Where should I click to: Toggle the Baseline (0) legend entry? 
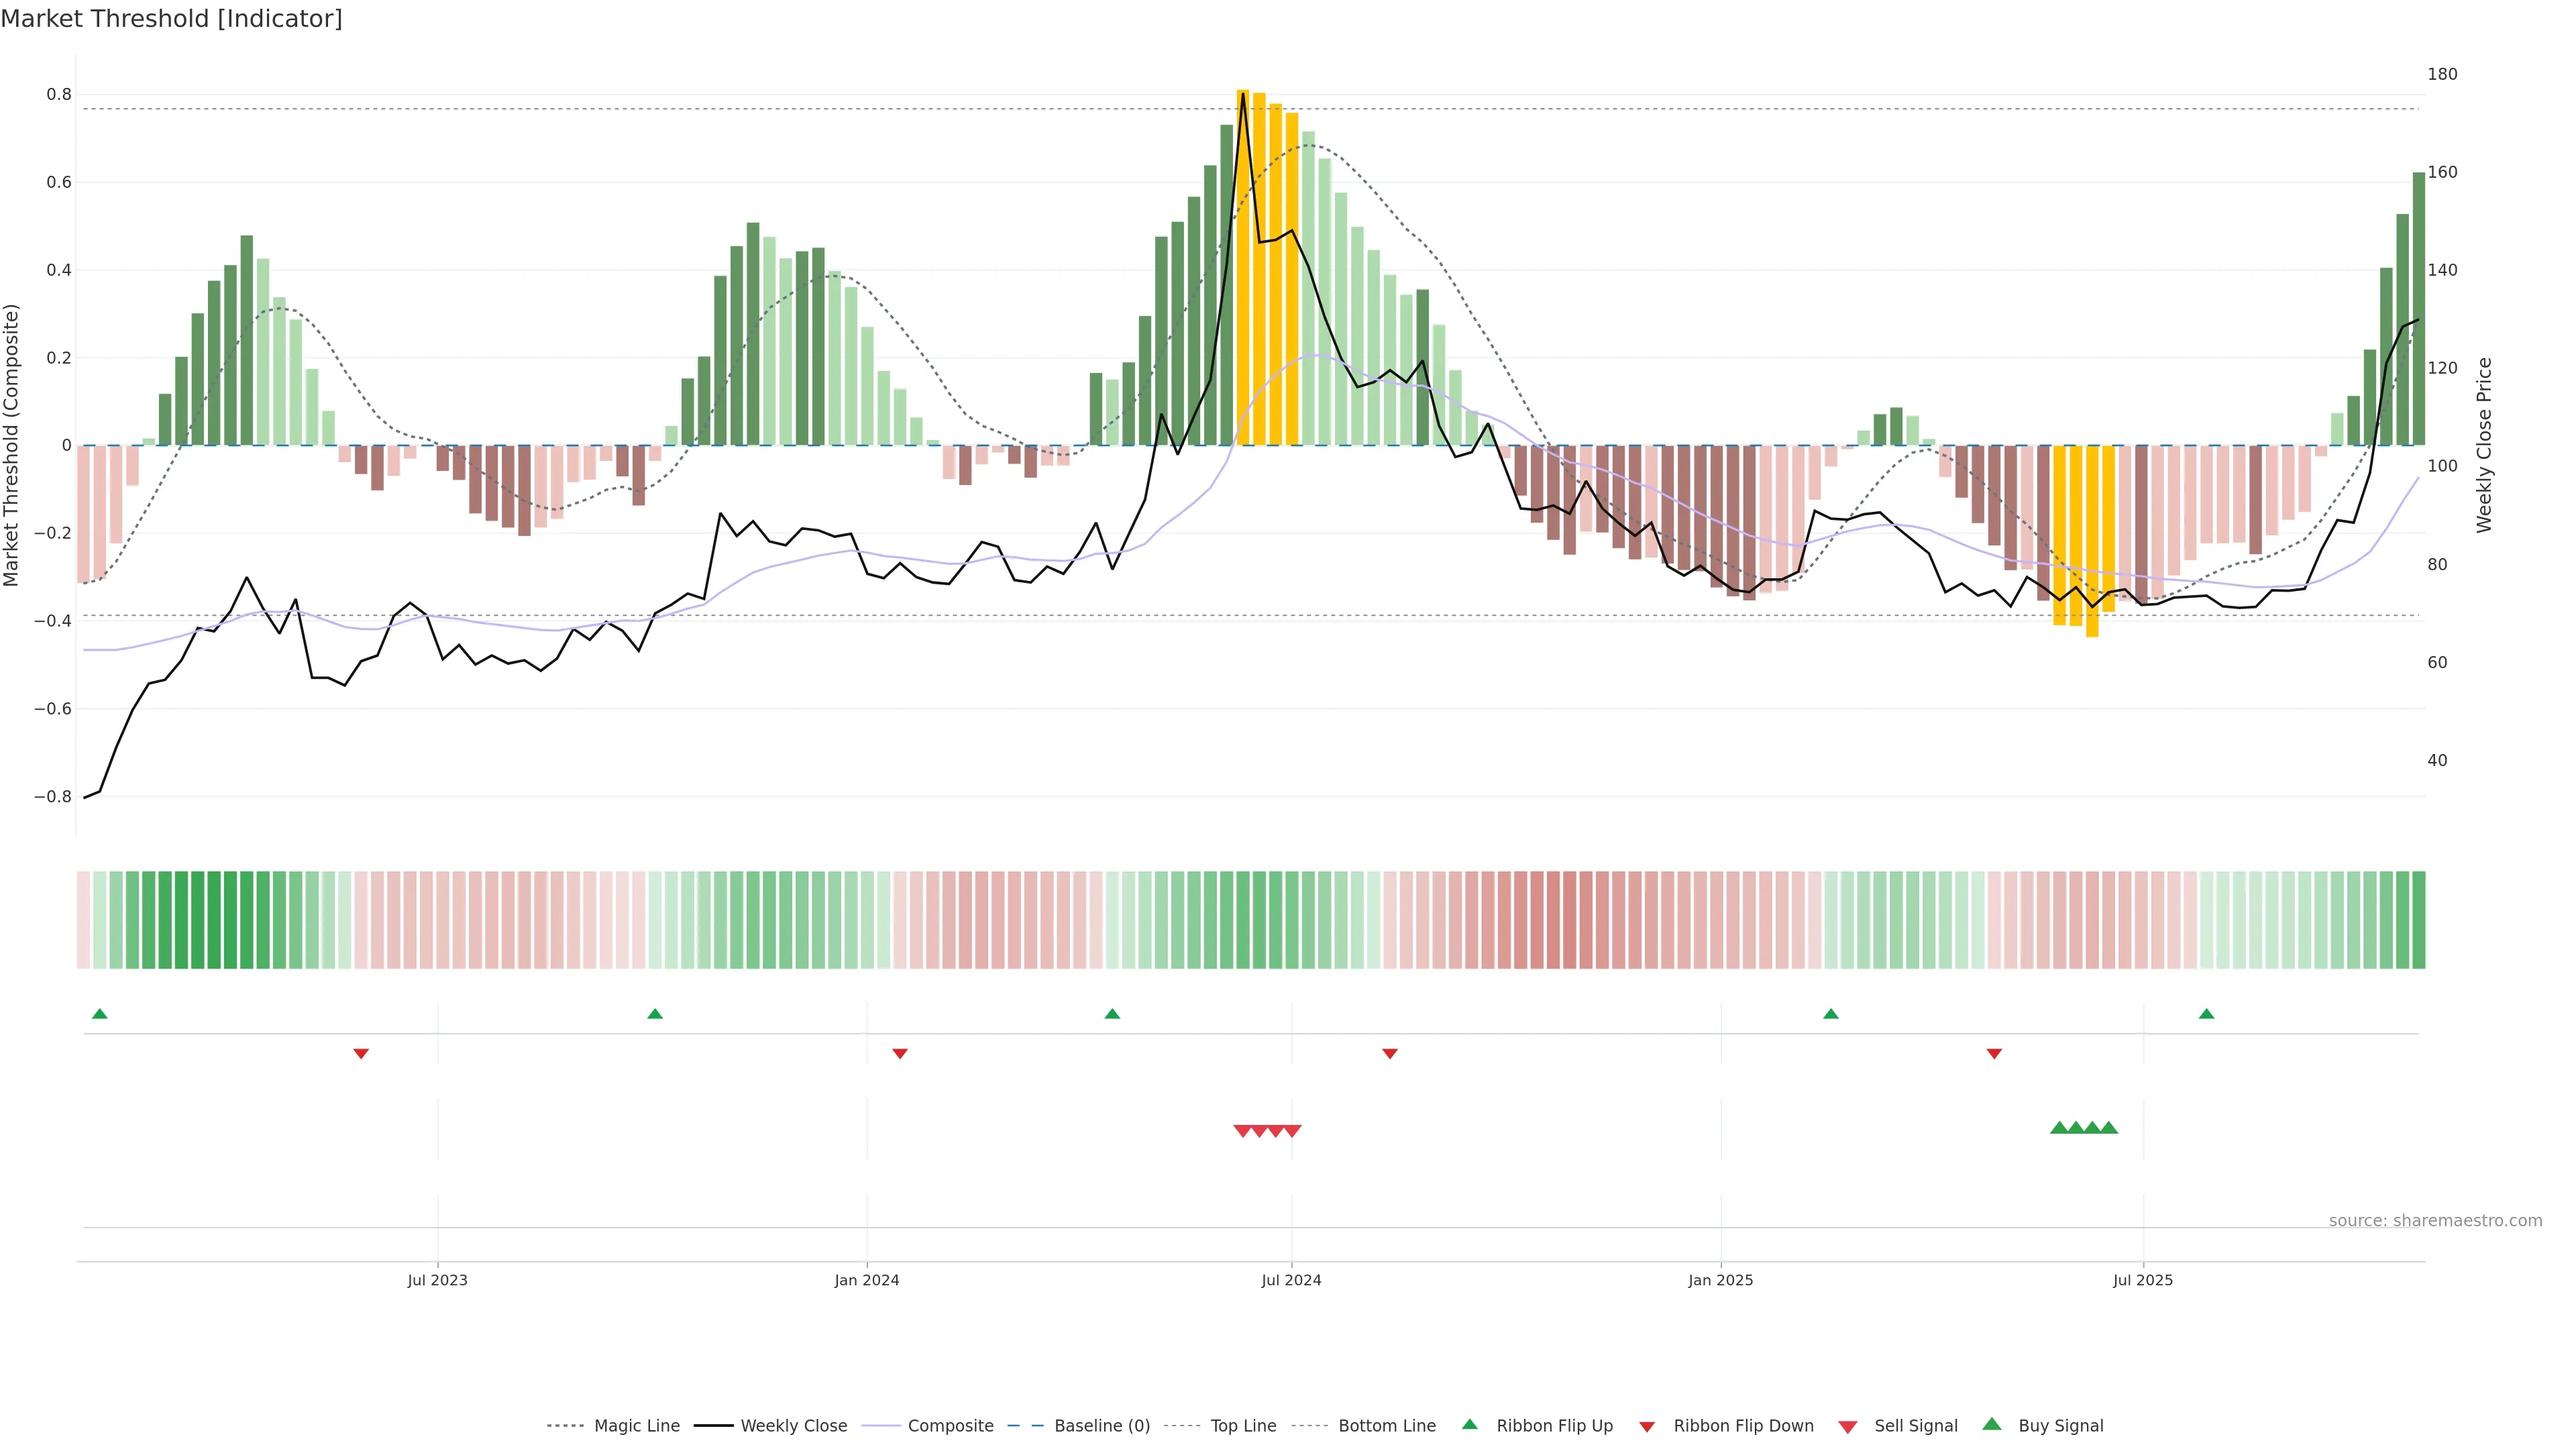[1102, 1426]
